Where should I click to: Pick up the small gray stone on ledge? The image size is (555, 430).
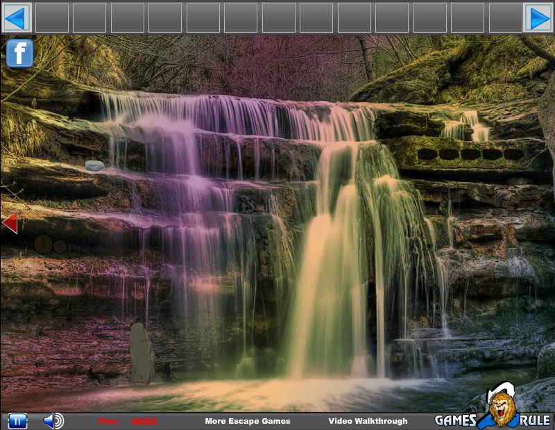click(95, 165)
